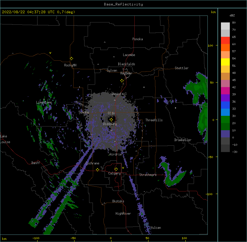Viewport: 247px width, 242px height.
Task: Select the Strathmore town label
Action: pyautogui.click(x=148, y=175)
